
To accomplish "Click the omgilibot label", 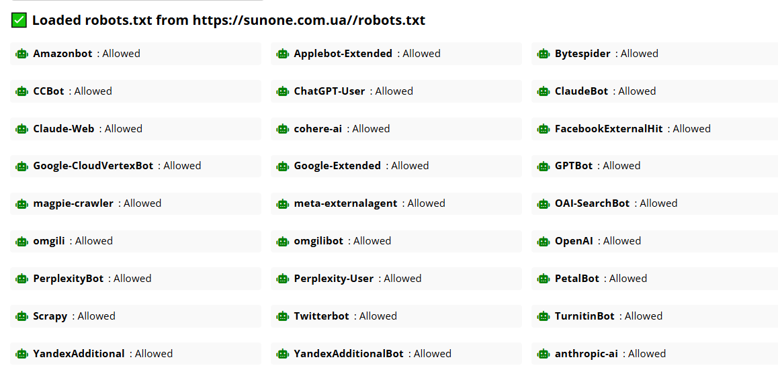I will point(318,241).
